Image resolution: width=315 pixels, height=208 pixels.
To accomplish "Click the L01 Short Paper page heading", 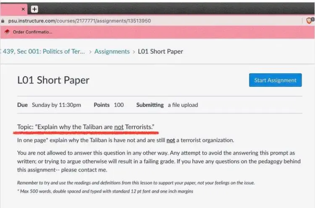I will click(53, 81).
